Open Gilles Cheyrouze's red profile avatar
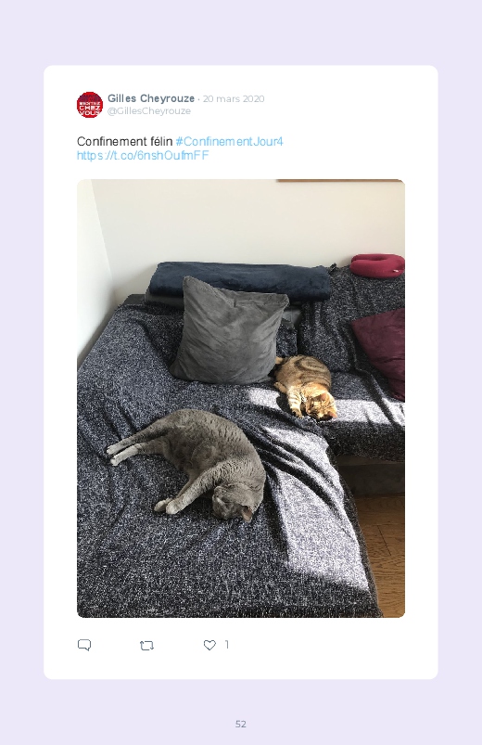The image size is (482, 745). 90,105
